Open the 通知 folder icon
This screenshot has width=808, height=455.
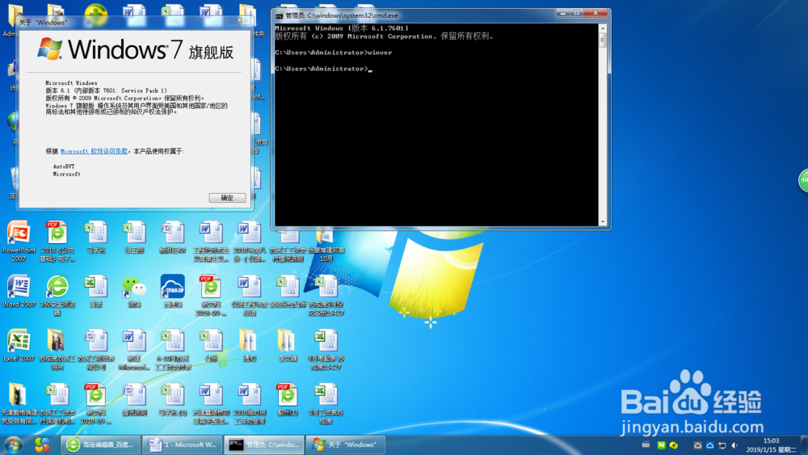point(249,345)
